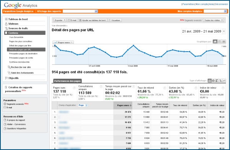Sort by Pages vues column header
The width and height of the screenshot is (230, 150).
(123, 105)
